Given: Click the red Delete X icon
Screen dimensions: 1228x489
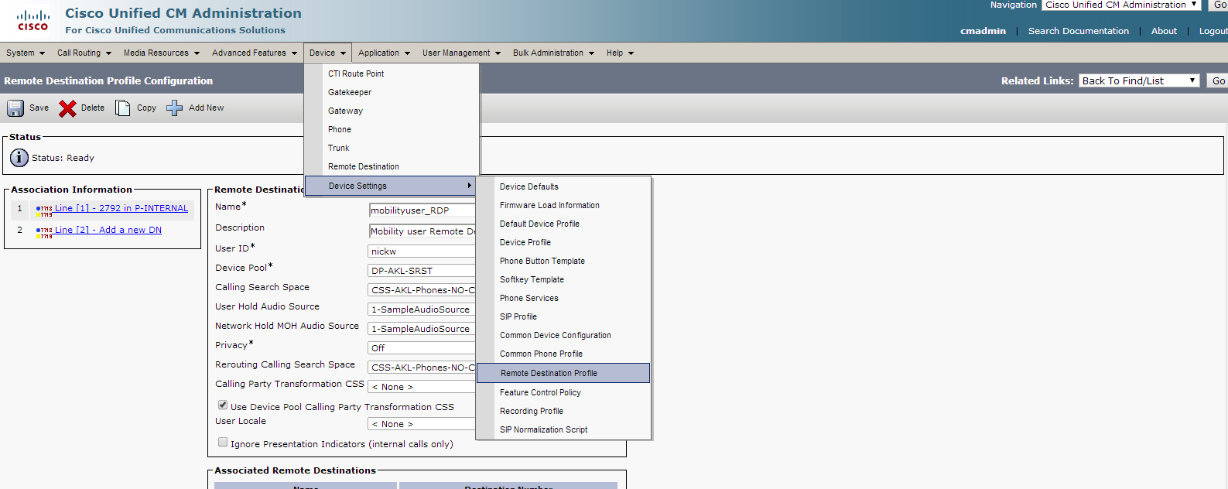Looking at the screenshot, I should point(67,108).
